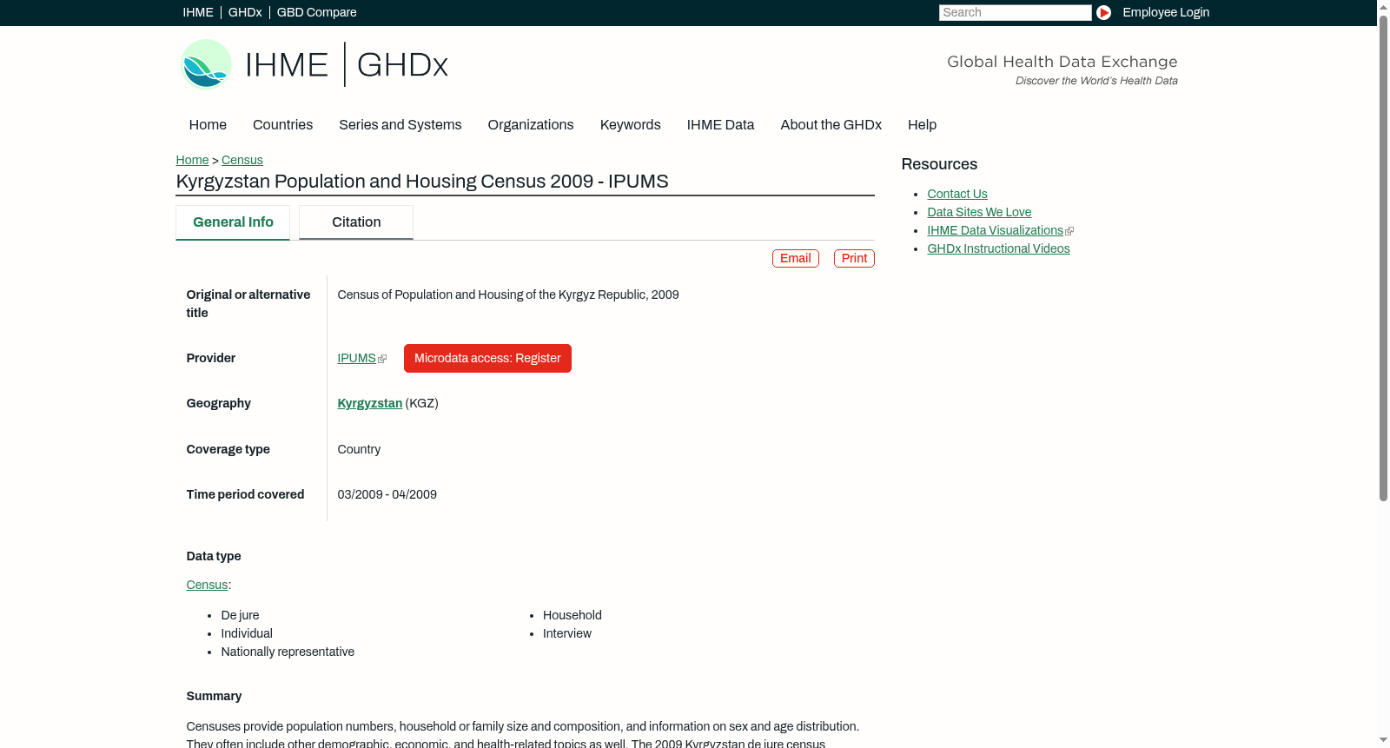Viewport: 1390px width, 748px height.
Task: Open Employee Login
Action: pos(1166,12)
